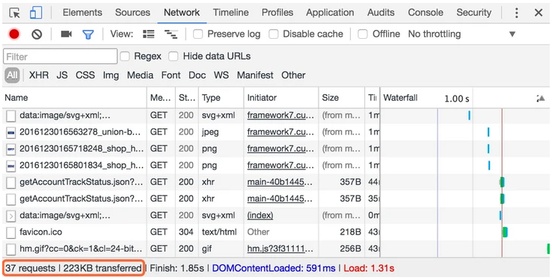This screenshot has width=552, height=280.
Task: Switch to the Elements tab
Action: point(82,12)
